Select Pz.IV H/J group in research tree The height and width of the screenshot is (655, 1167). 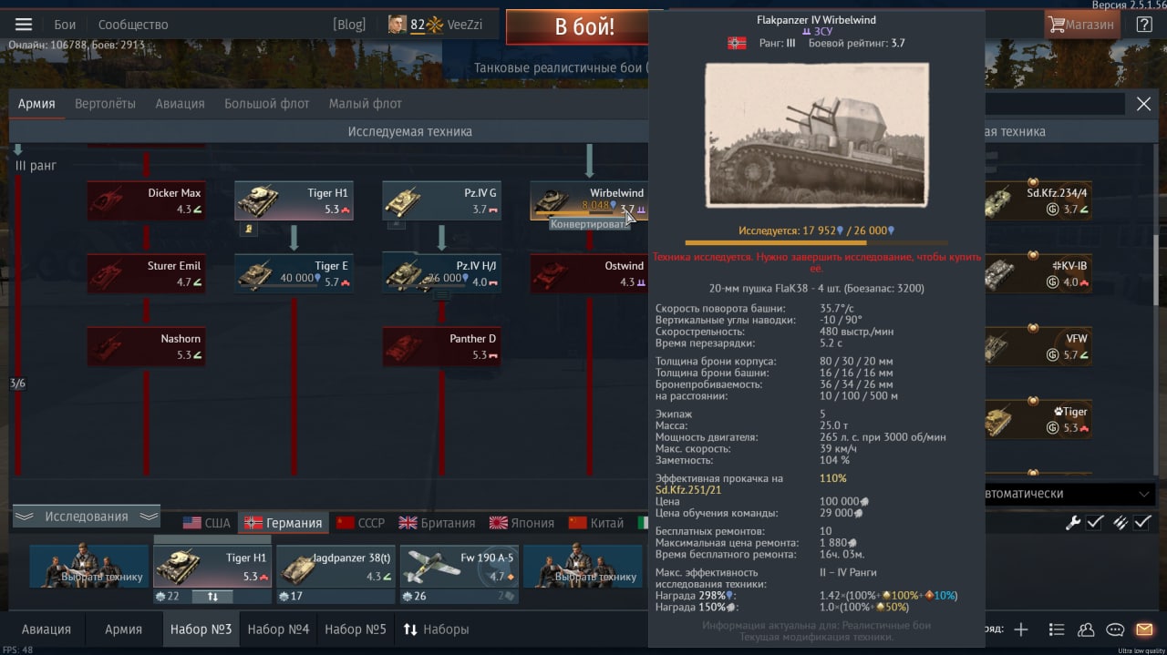click(441, 273)
